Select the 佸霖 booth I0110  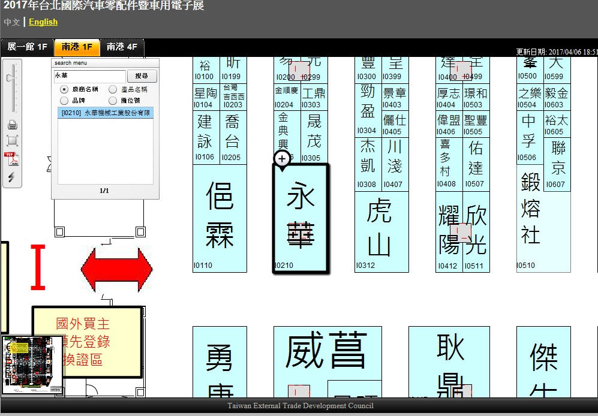220,218
